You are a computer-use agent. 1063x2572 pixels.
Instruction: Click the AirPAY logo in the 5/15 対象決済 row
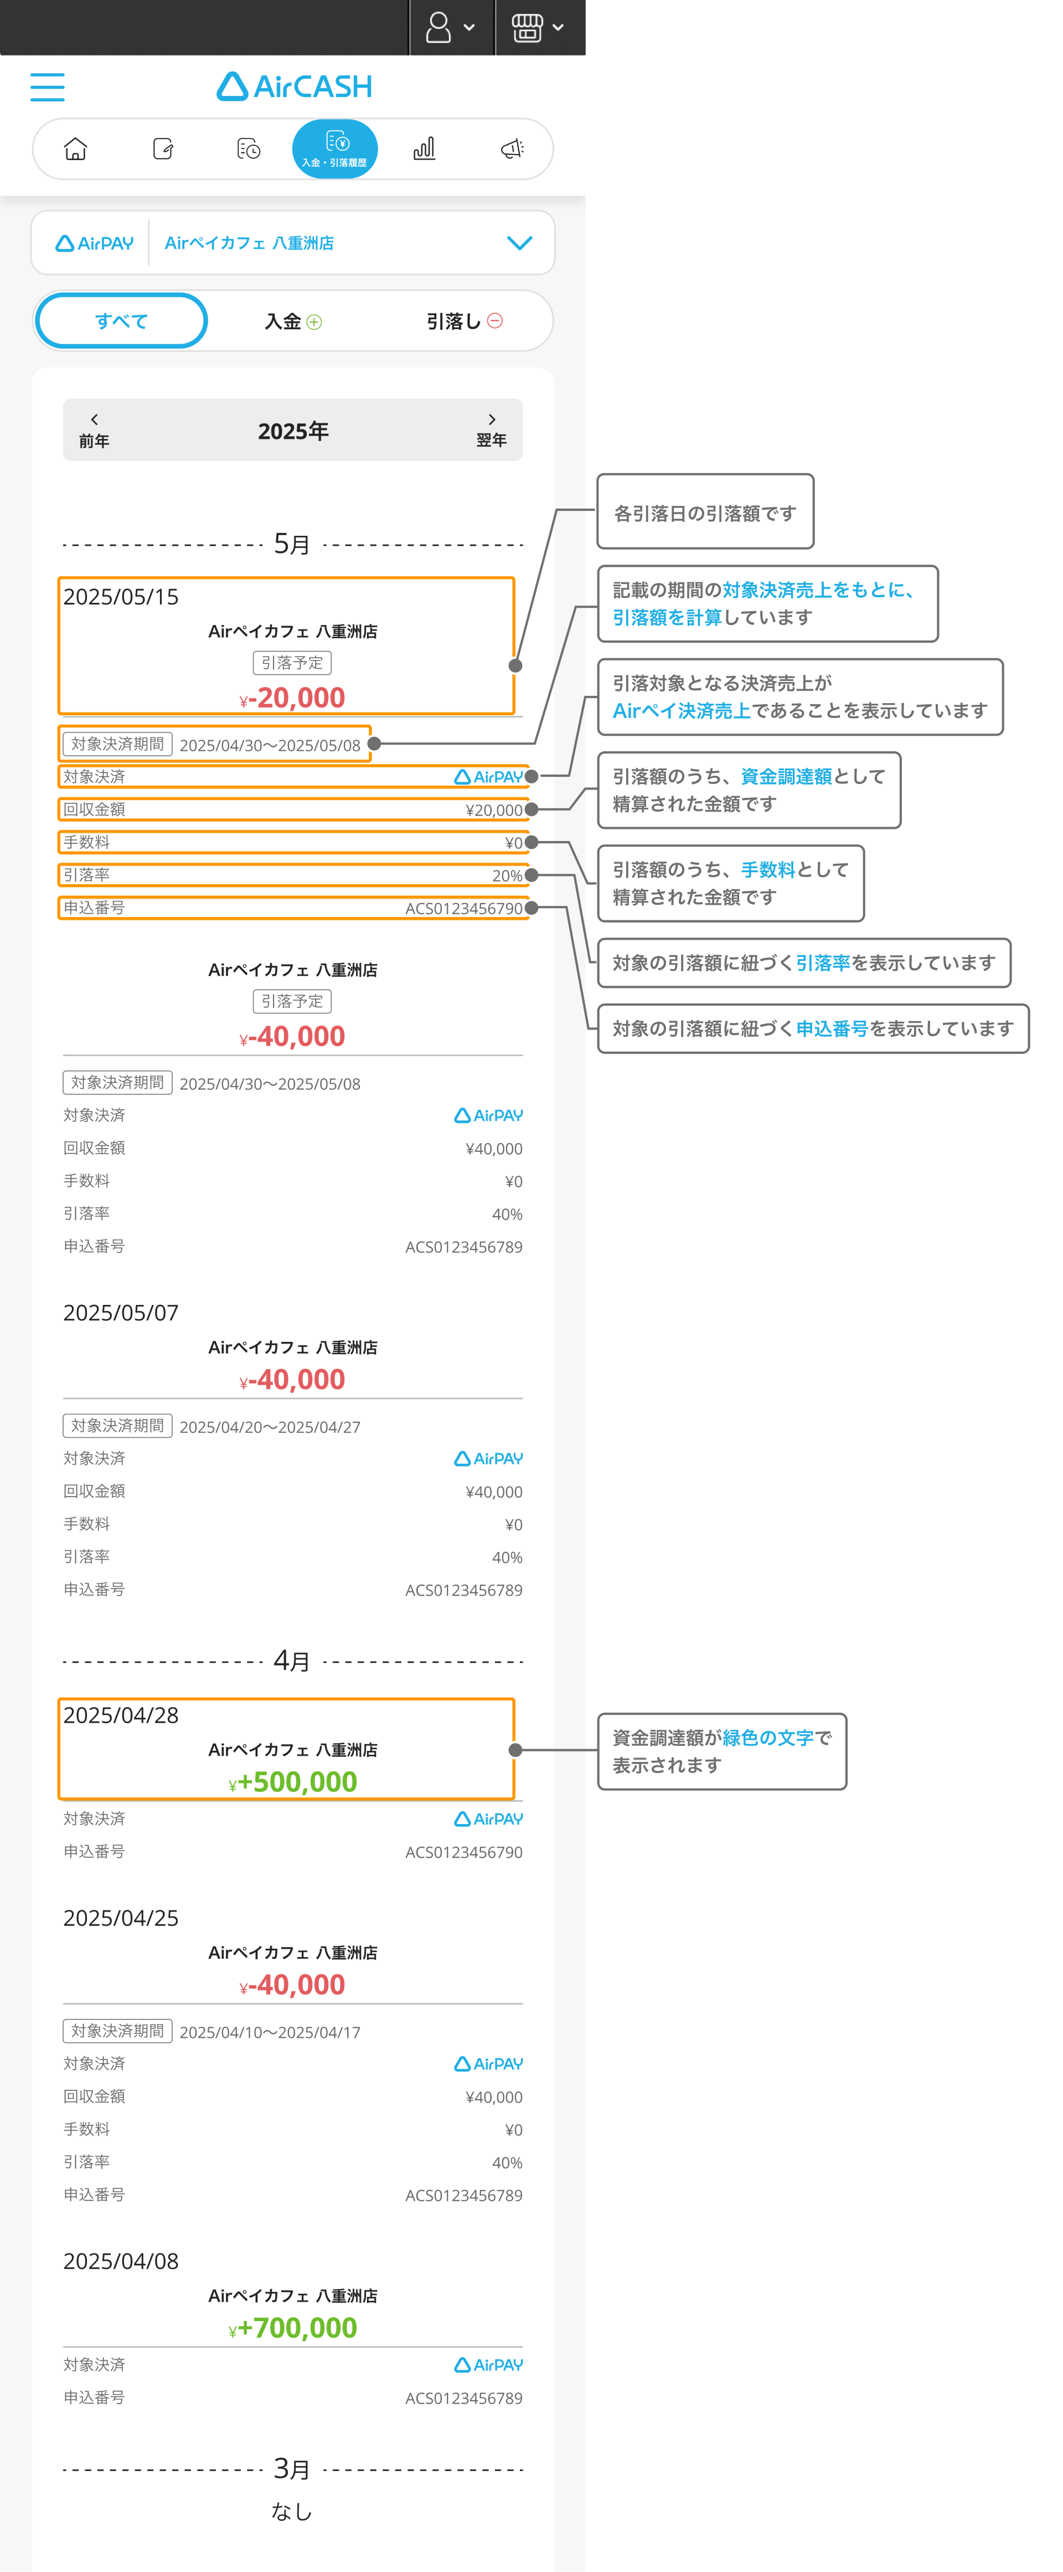pos(488,777)
